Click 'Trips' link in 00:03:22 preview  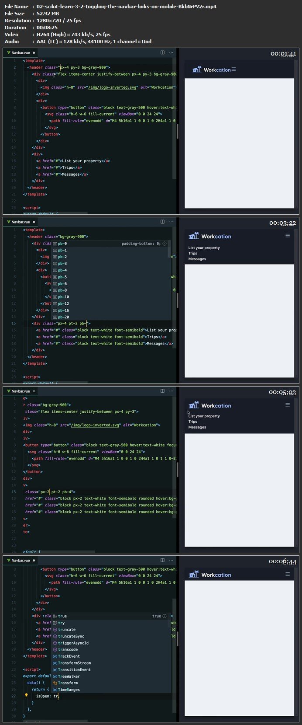[x=192, y=253]
